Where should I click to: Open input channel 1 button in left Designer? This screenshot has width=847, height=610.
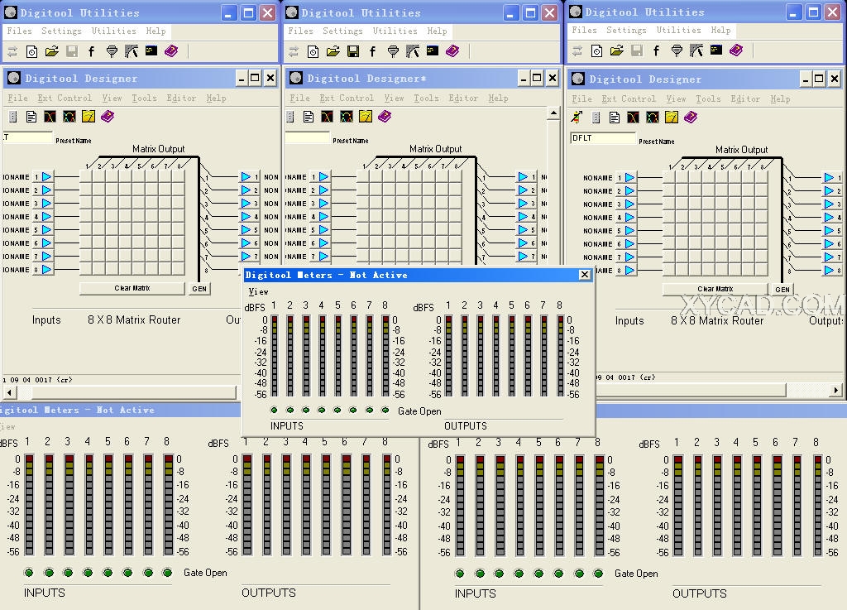pyautogui.click(x=43, y=176)
